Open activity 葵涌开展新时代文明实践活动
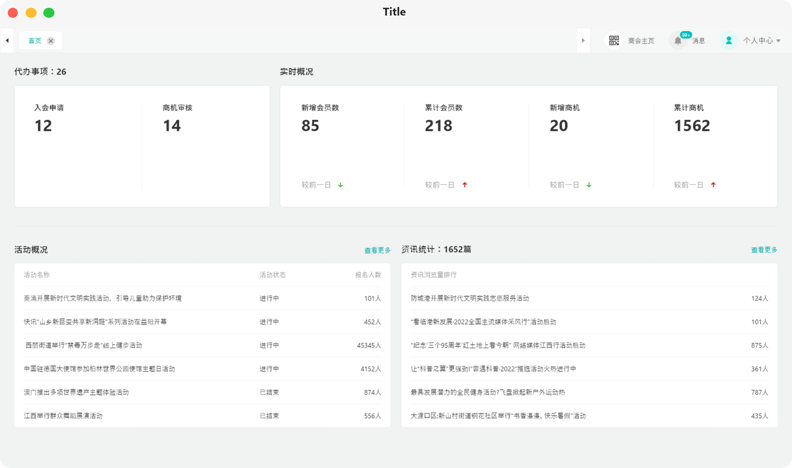Screen dimensions: 792x468 [102, 298]
